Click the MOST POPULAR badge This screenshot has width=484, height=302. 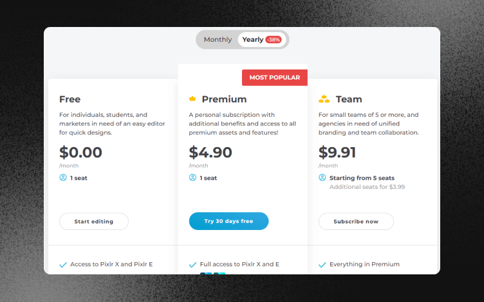click(x=274, y=78)
